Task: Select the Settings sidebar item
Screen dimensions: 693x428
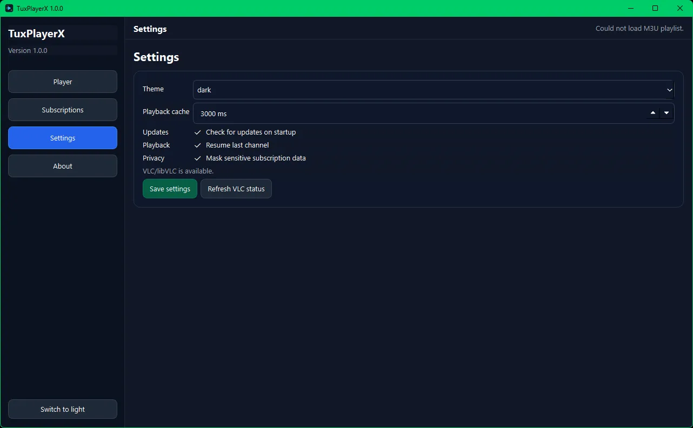Action: click(63, 138)
